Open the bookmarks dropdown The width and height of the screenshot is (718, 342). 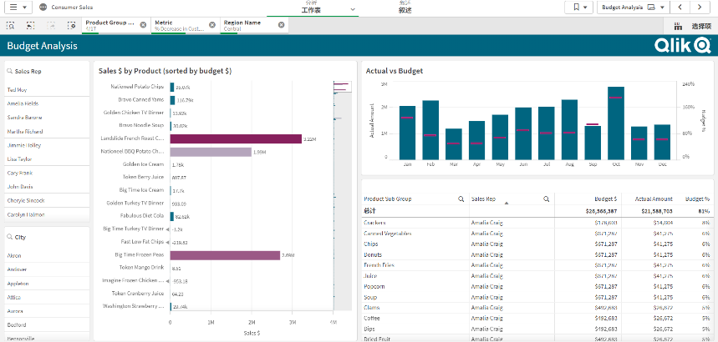click(x=578, y=8)
